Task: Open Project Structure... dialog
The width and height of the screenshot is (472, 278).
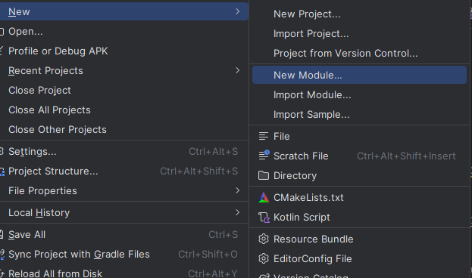Action: [123, 171]
